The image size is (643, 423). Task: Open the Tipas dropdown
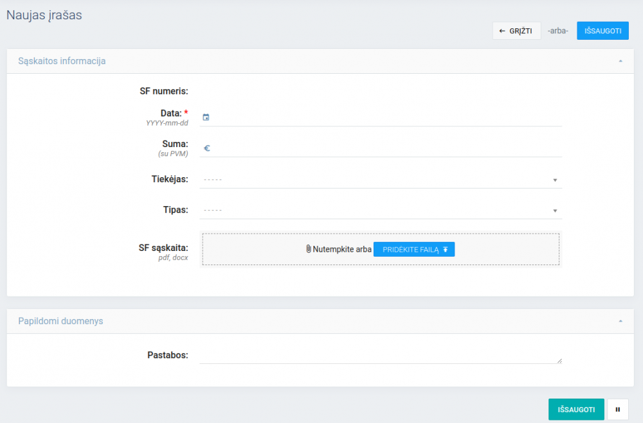click(381, 211)
